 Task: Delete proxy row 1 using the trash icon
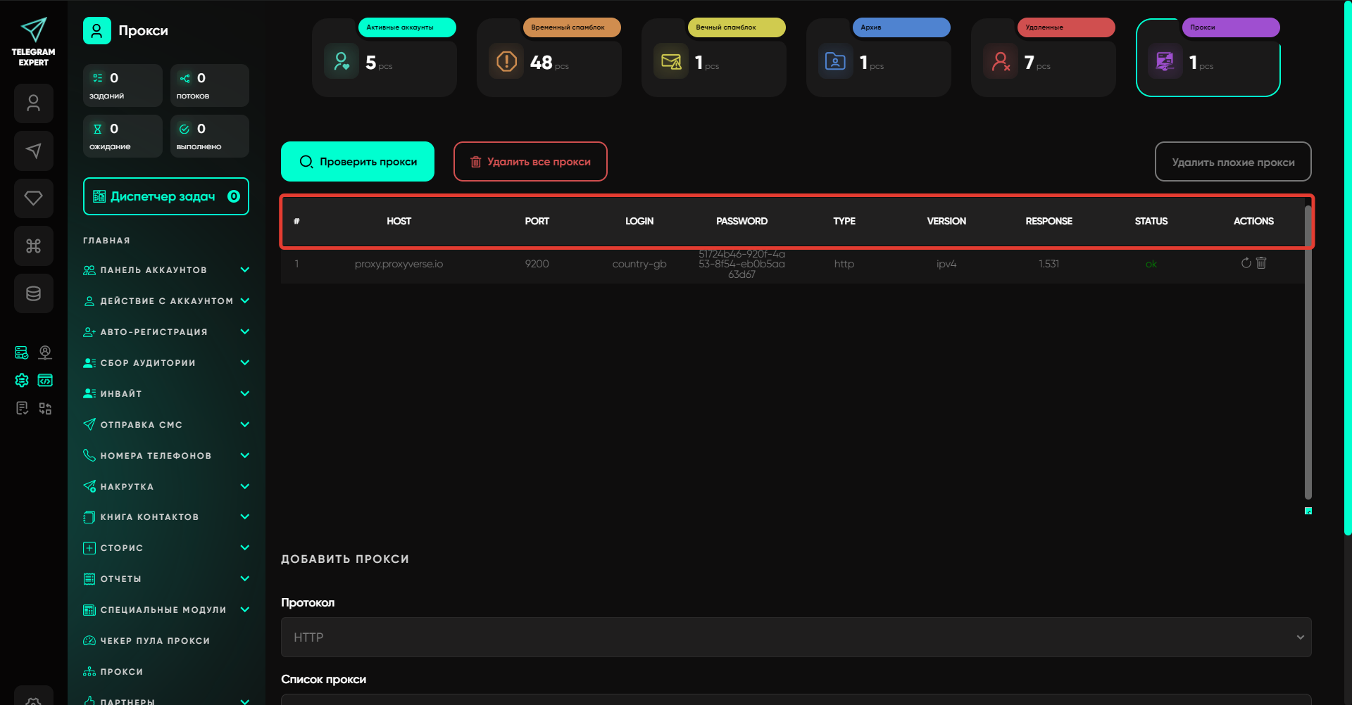click(x=1261, y=263)
